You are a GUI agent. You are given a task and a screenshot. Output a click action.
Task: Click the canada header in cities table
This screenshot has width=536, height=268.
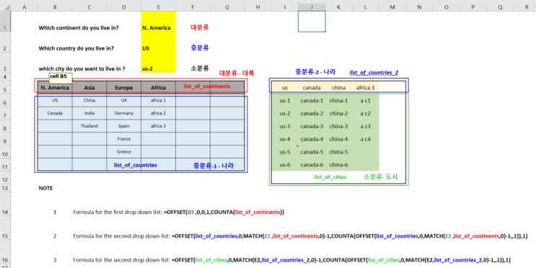tap(312, 88)
